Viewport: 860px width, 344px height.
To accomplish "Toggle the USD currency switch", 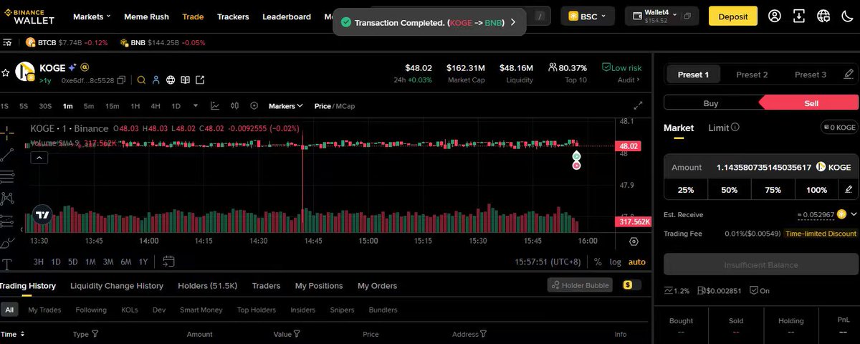I will [628, 285].
